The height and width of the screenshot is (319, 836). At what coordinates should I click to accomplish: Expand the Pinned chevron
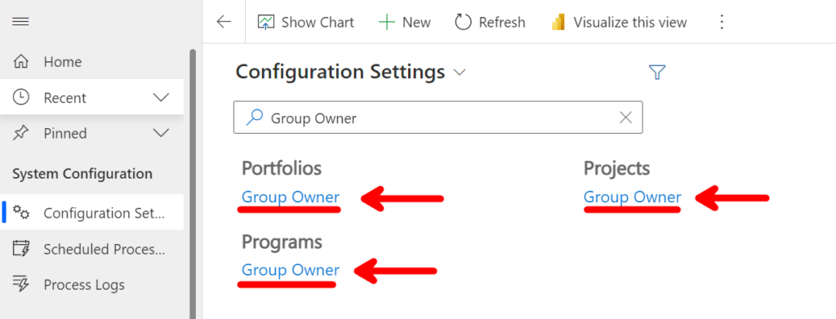tap(161, 133)
